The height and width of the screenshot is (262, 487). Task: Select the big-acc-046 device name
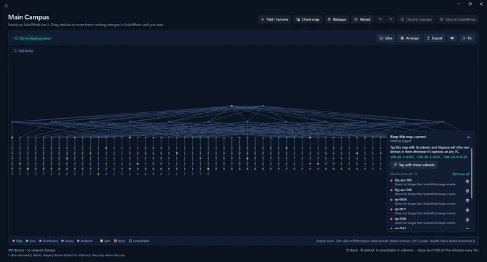tap(403, 190)
